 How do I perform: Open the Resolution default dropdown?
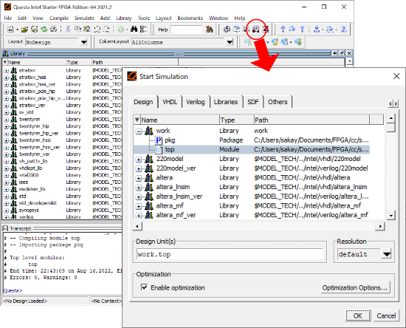(x=387, y=254)
